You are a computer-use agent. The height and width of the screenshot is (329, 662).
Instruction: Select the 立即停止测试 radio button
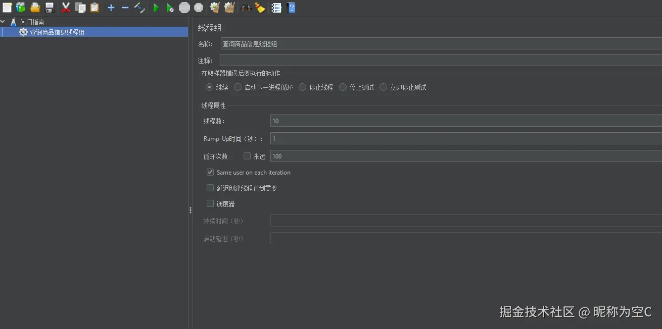coord(383,87)
